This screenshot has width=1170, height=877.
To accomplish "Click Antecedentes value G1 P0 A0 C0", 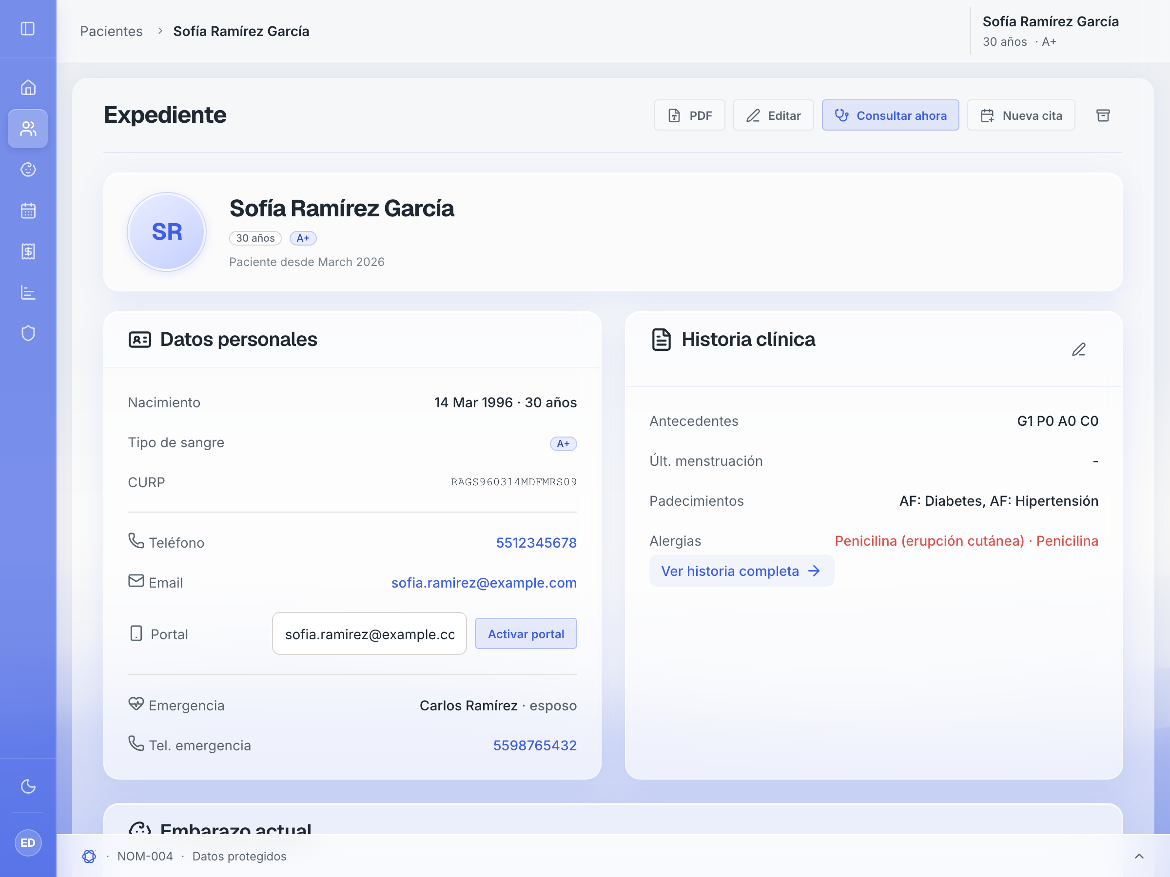I will coord(1058,421).
